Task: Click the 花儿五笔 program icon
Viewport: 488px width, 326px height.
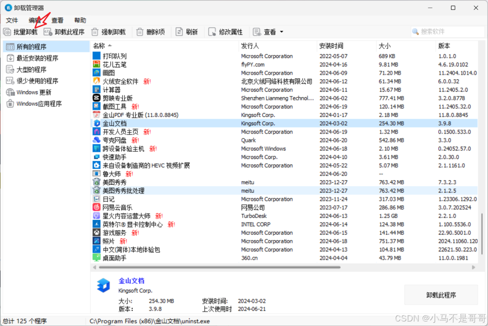Action: click(97, 65)
